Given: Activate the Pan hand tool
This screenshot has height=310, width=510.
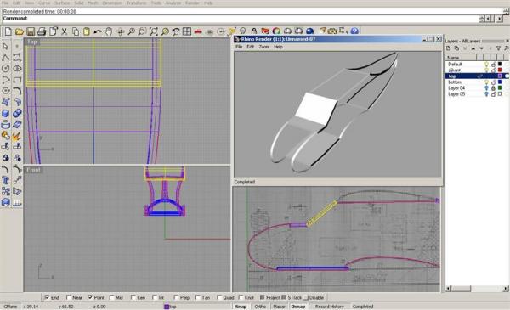Looking at the screenshot, I should coord(109,31).
